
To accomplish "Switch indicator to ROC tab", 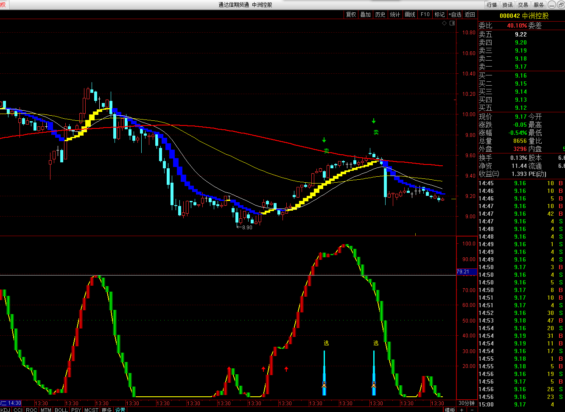I will 31,410.
